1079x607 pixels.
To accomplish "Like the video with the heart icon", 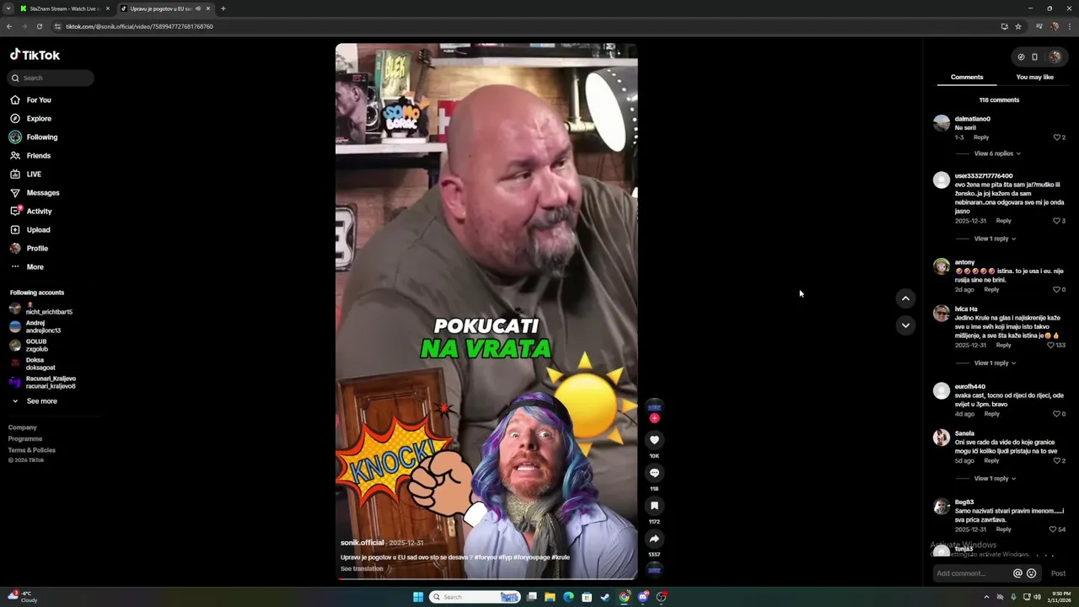I will coord(654,440).
